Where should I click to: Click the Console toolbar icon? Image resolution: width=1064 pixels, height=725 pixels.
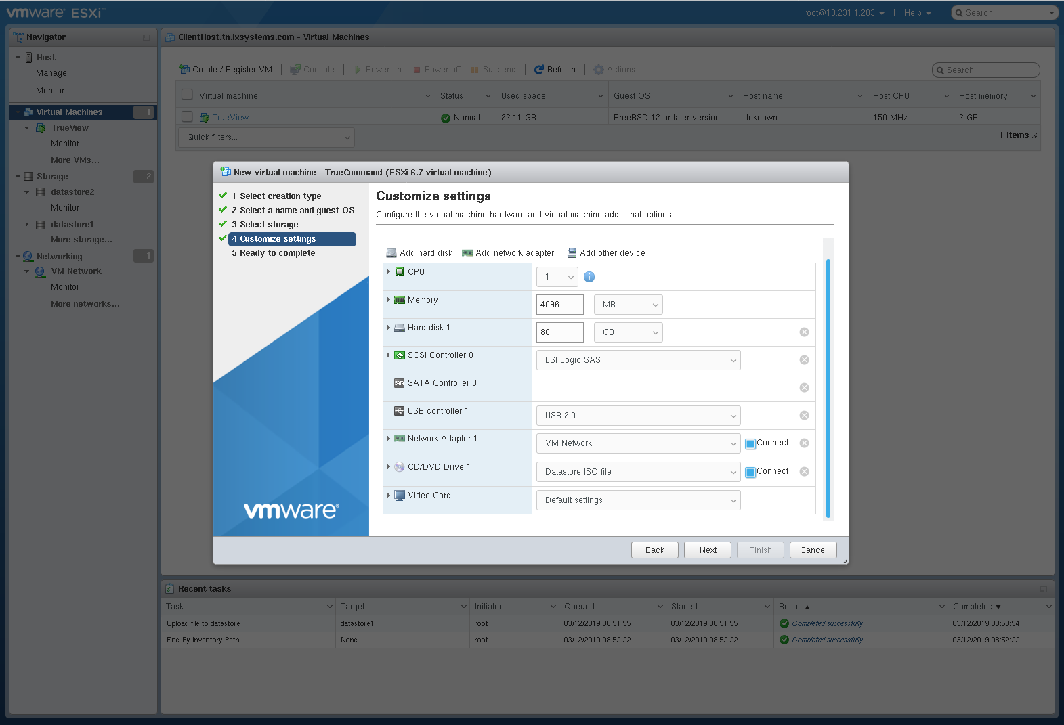[x=295, y=70]
